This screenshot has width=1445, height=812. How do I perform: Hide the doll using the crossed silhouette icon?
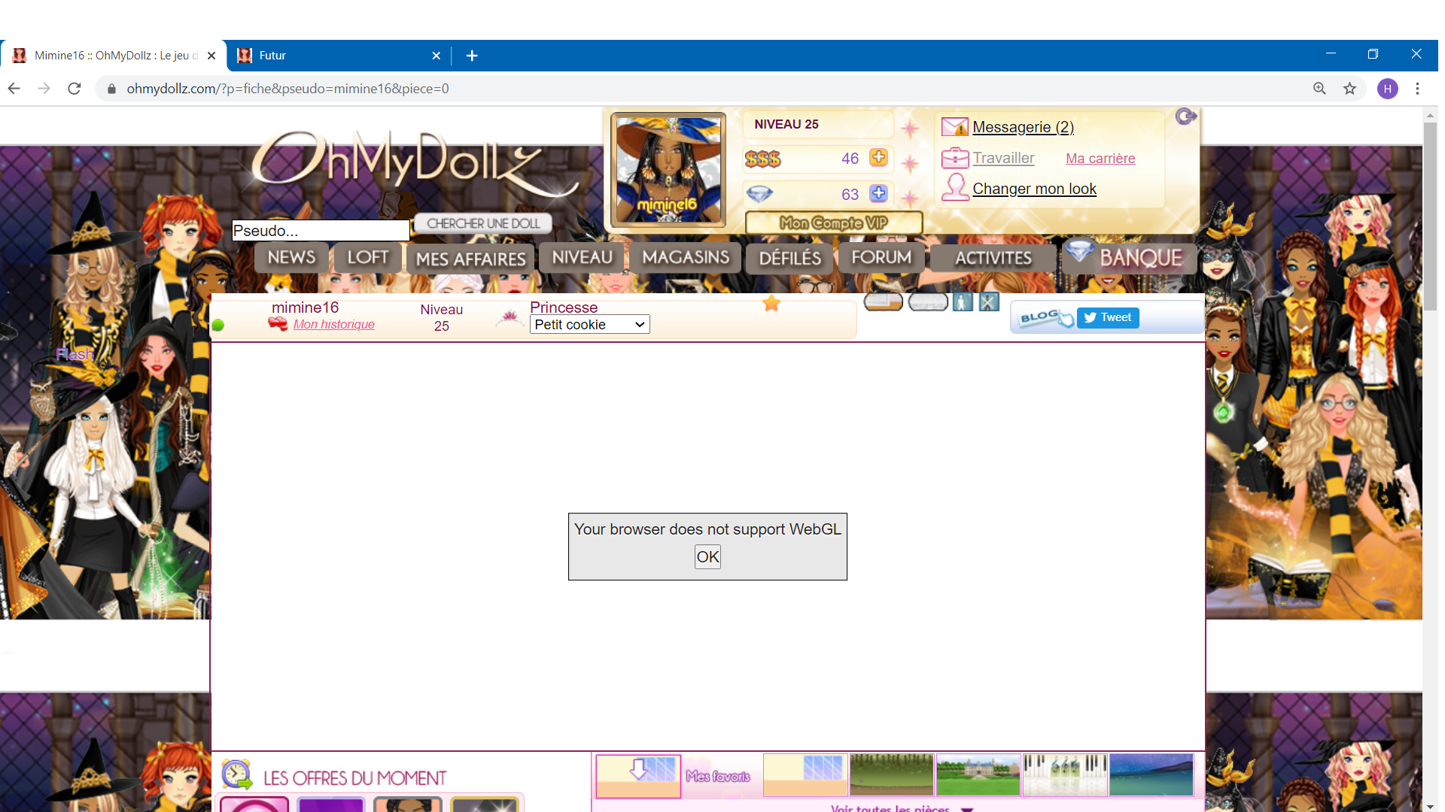pos(989,302)
